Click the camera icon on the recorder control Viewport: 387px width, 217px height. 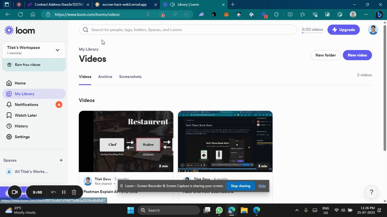point(15,192)
